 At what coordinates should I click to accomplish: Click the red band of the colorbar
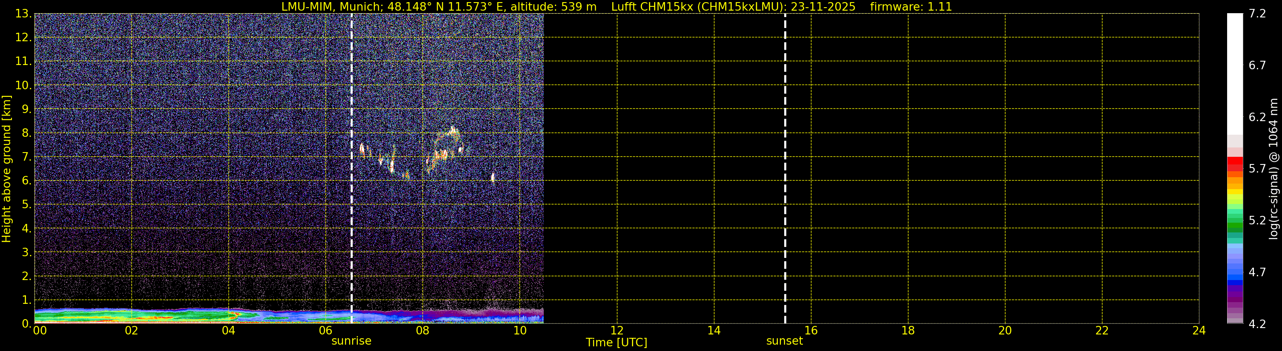coord(1235,163)
